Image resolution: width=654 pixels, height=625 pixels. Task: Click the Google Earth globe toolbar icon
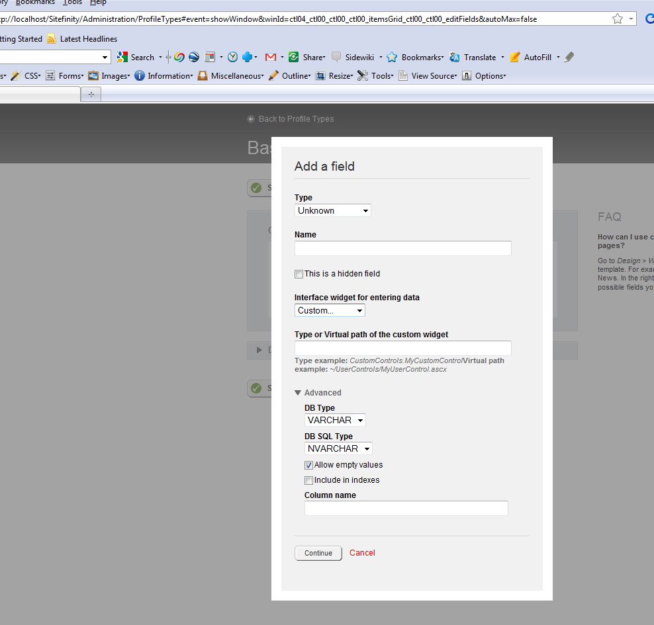click(194, 57)
